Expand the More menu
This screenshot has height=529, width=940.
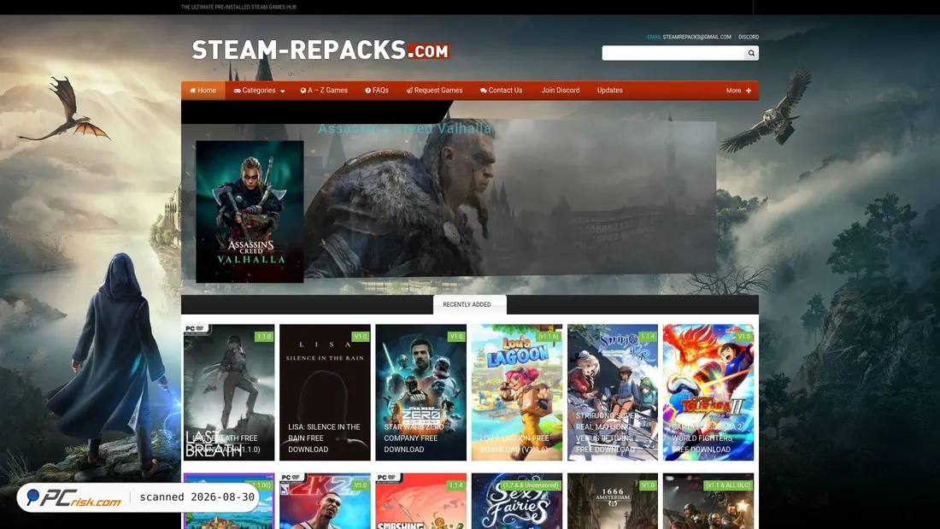coord(738,91)
